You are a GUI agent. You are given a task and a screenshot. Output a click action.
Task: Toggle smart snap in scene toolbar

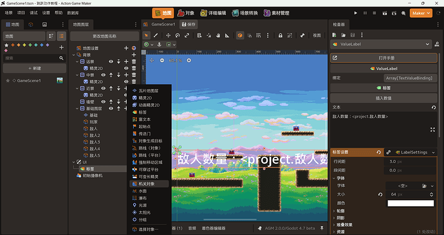tap(250, 35)
